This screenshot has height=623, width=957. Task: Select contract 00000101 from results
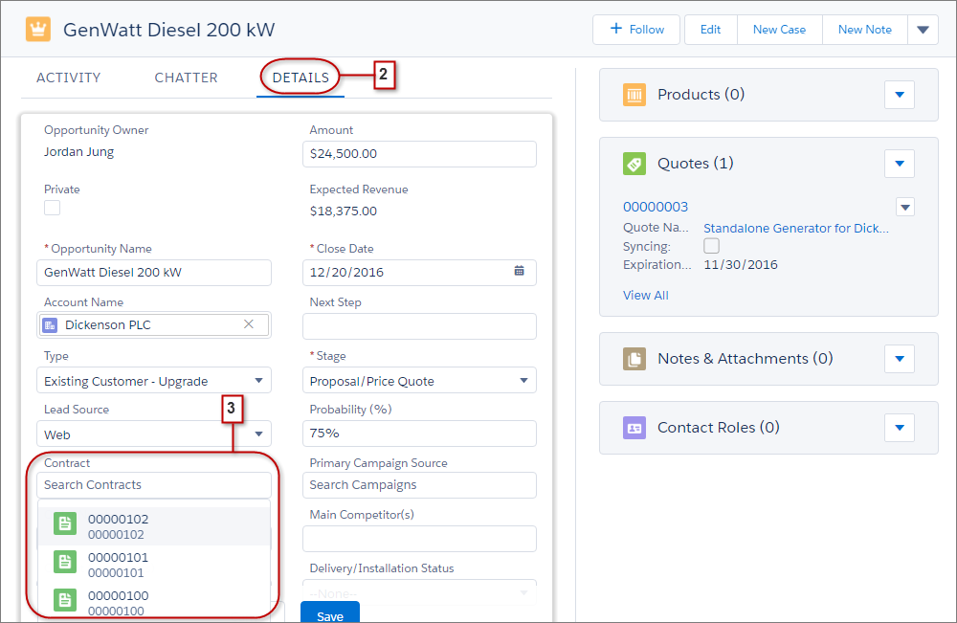(x=154, y=565)
